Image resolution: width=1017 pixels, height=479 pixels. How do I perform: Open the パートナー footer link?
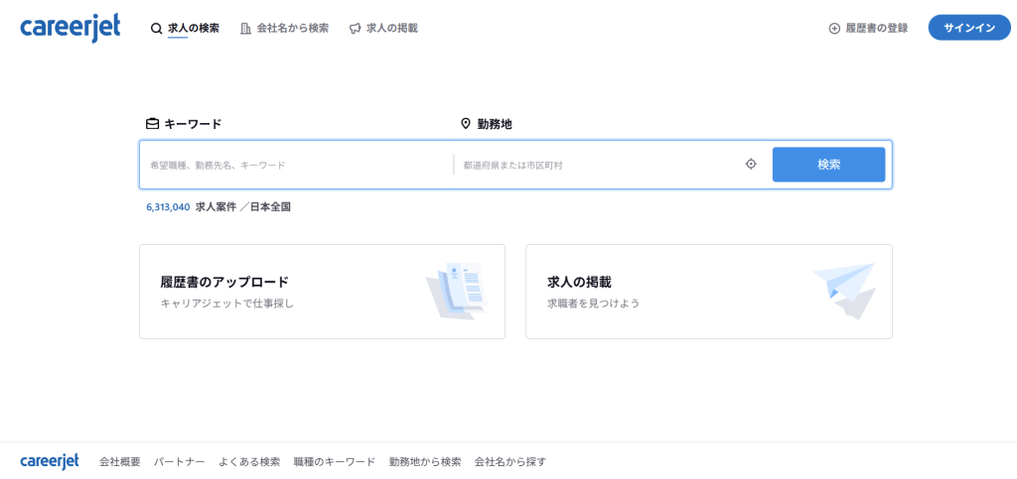pyautogui.click(x=180, y=462)
